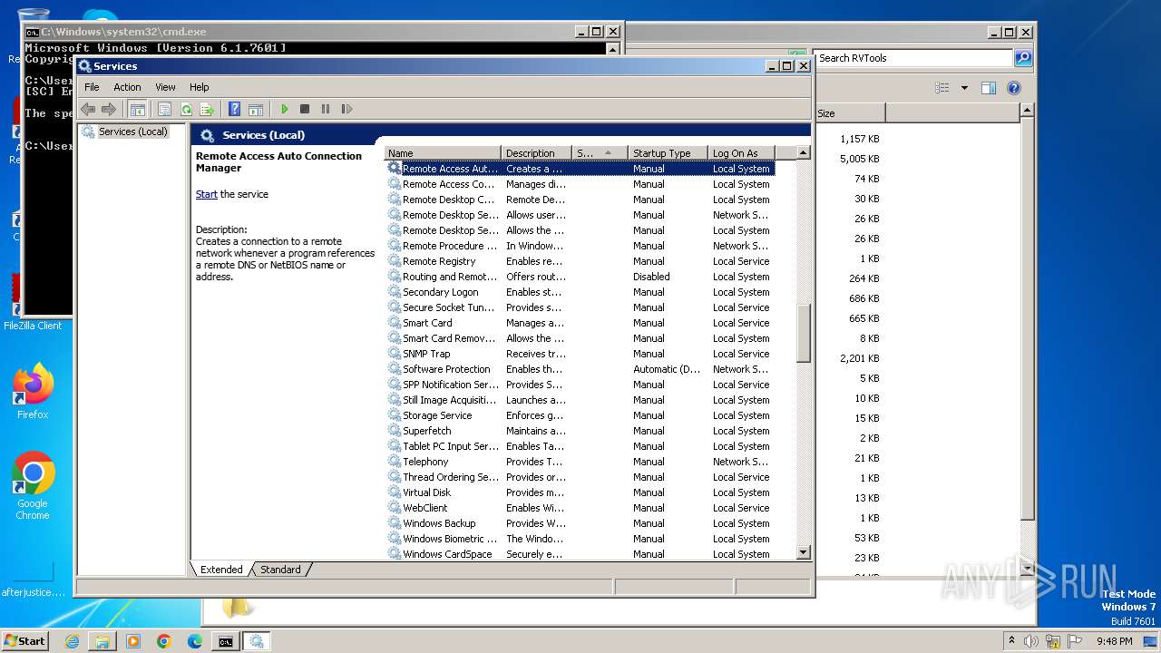Click the Disabled startup type cell

pos(651,277)
